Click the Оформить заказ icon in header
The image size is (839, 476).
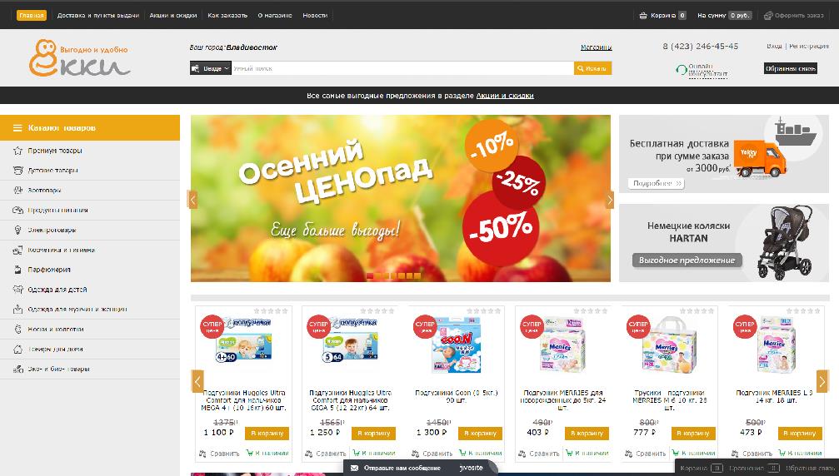[x=768, y=16]
